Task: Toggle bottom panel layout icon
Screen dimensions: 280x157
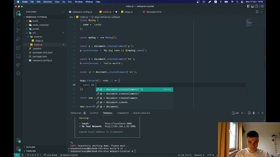Action: pos(252,6)
